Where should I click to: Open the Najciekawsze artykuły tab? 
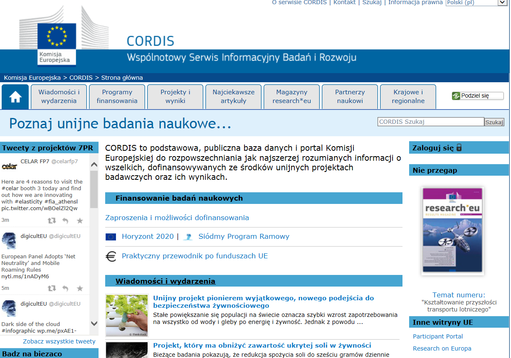234,96
